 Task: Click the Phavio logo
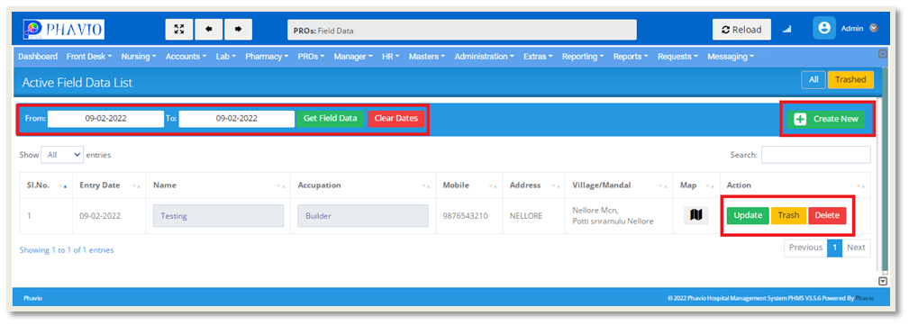(64, 29)
